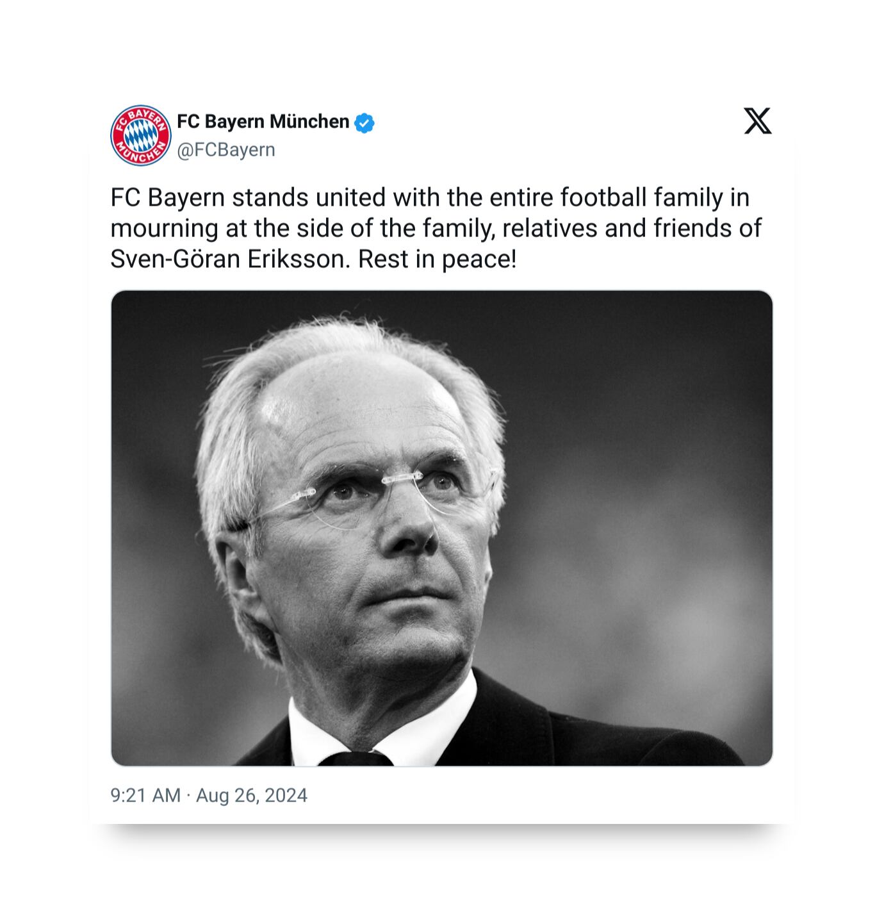
Task: Click "Sven-Göran Eriksson" in the post text
Action: (227, 259)
